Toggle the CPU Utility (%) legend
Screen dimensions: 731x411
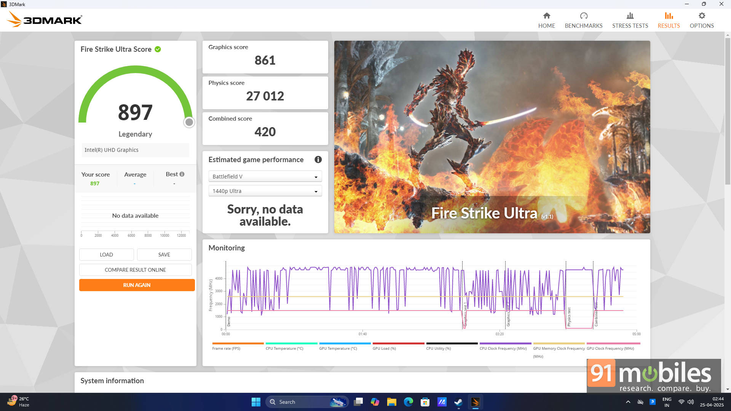452,346
